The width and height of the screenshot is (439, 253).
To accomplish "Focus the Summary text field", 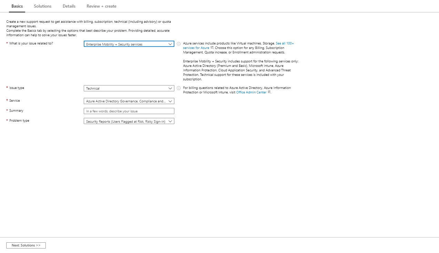I will (129, 111).
